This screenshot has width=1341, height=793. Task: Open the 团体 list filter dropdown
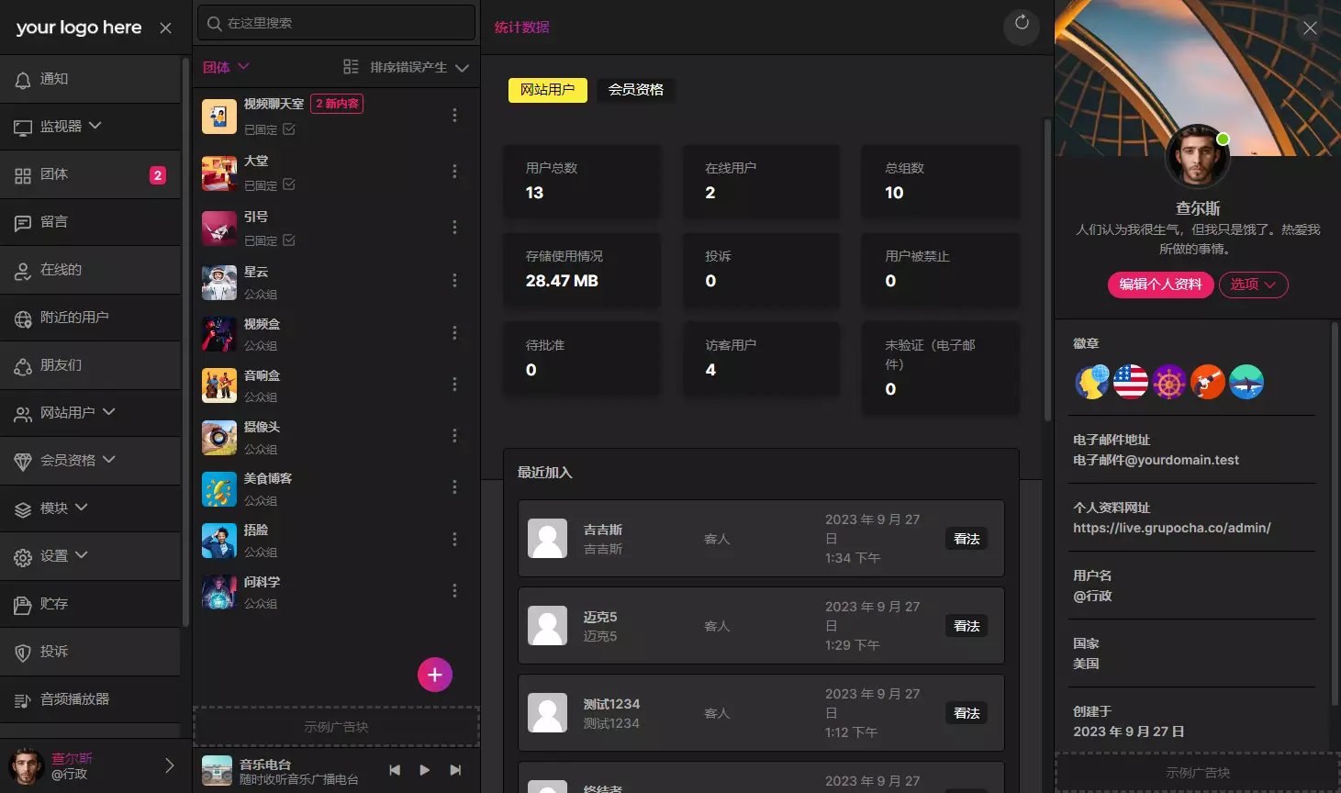tap(226, 67)
